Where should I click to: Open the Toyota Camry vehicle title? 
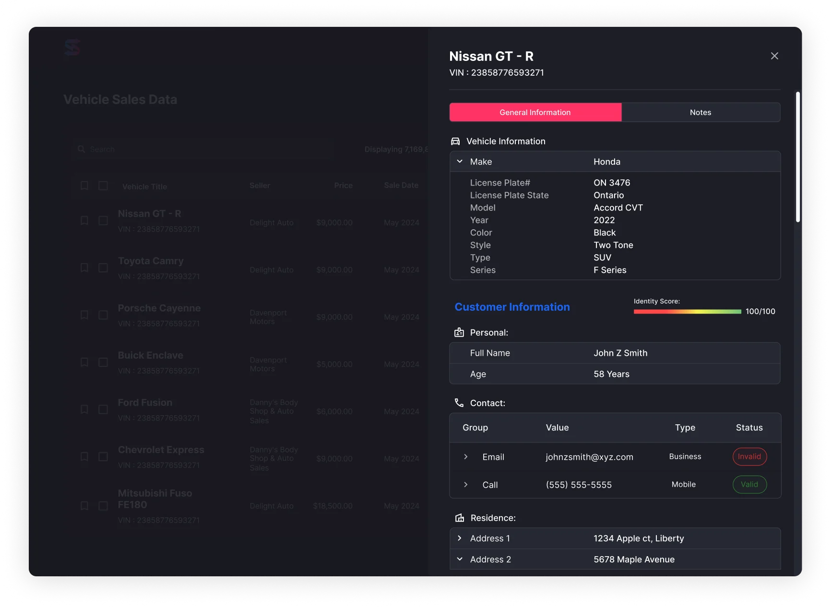point(151,261)
